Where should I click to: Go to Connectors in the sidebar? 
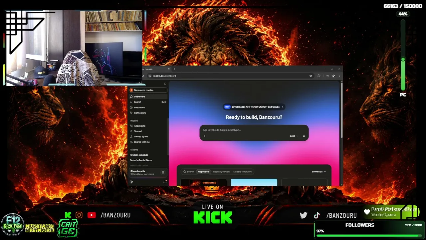(148, 113)
